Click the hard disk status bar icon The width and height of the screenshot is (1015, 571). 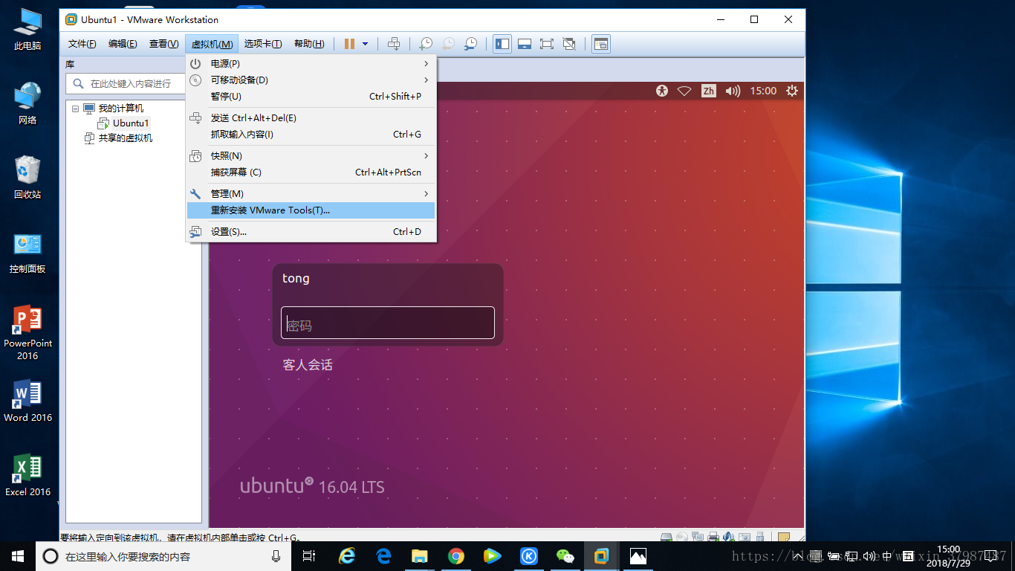pos(667,538)
